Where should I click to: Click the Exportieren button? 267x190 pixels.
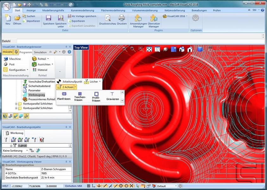coord(76,21)
